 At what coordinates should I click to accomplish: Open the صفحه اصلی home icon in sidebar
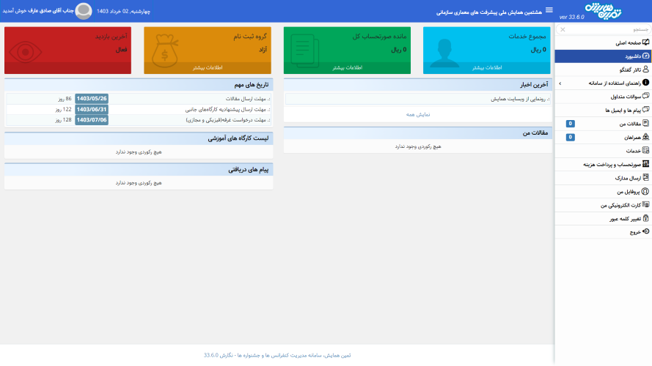coord(645,43)
